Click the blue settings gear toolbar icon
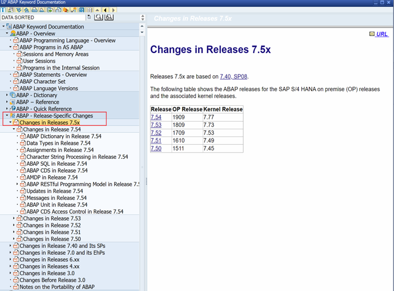 (x=82, y=10)
